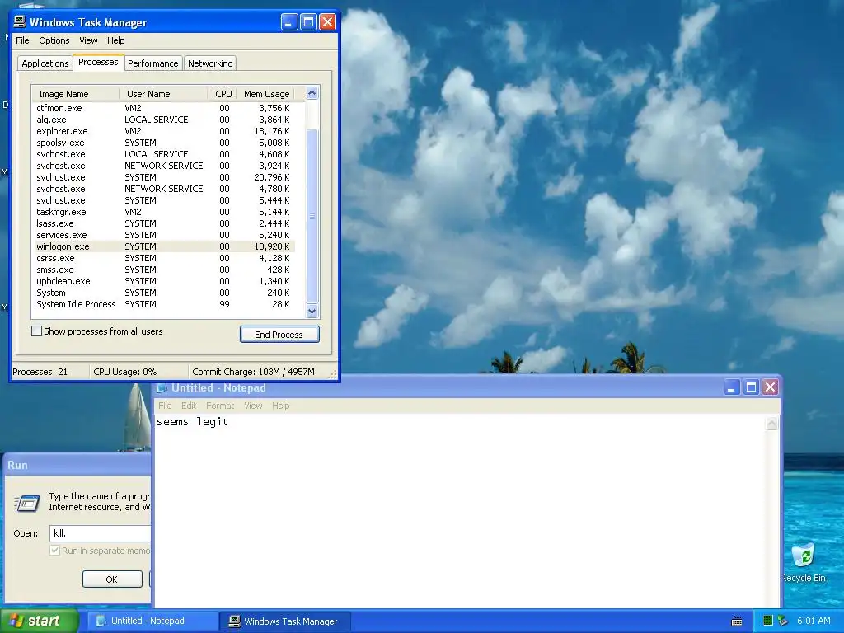The height and width of the screenshot is (633, 844).
Task: Select the services.exe process
Action: [164, 235]
